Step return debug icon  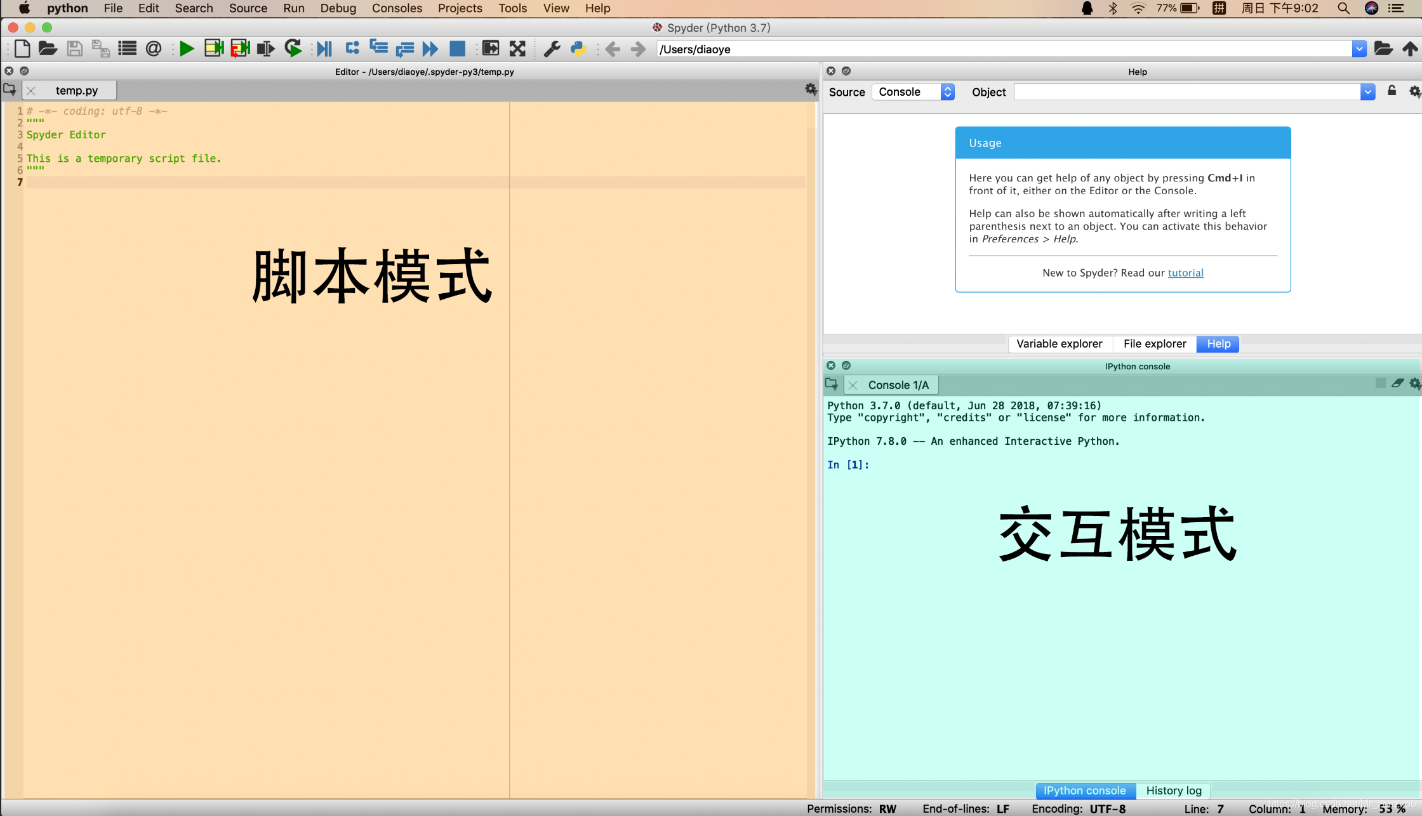(404, 49)
